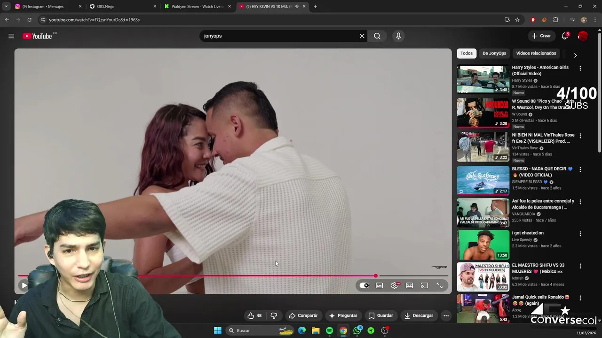Open the YouTube account avatar menu
This screenshot has width=602, height=338.
coord(583,36)
